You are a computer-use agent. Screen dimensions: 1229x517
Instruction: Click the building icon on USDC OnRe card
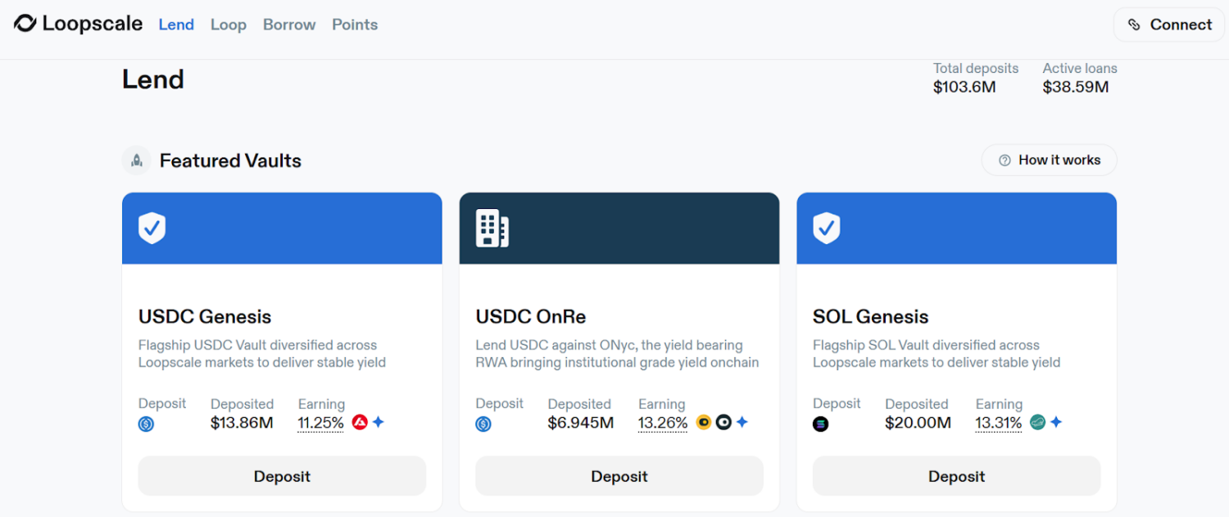click(492, 228)
